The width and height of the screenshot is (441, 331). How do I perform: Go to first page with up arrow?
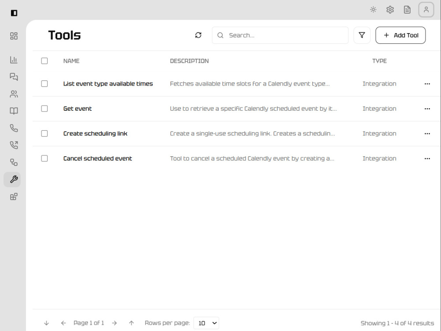tap(131, 323)
